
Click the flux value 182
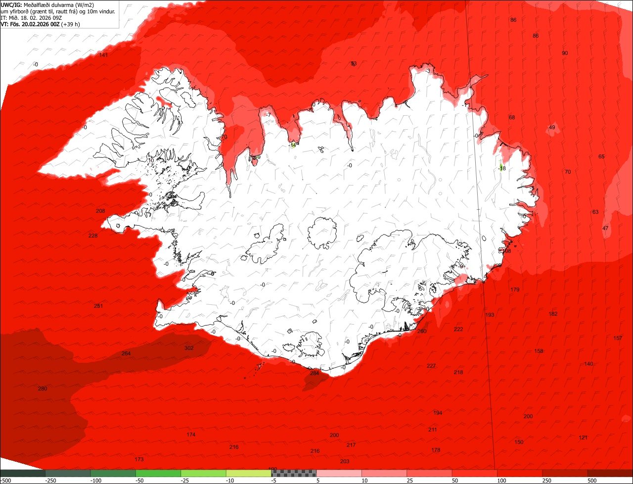[x=553, y=314]
